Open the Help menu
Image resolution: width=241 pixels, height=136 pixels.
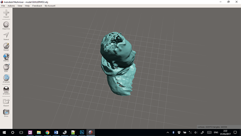coord(27,6)
